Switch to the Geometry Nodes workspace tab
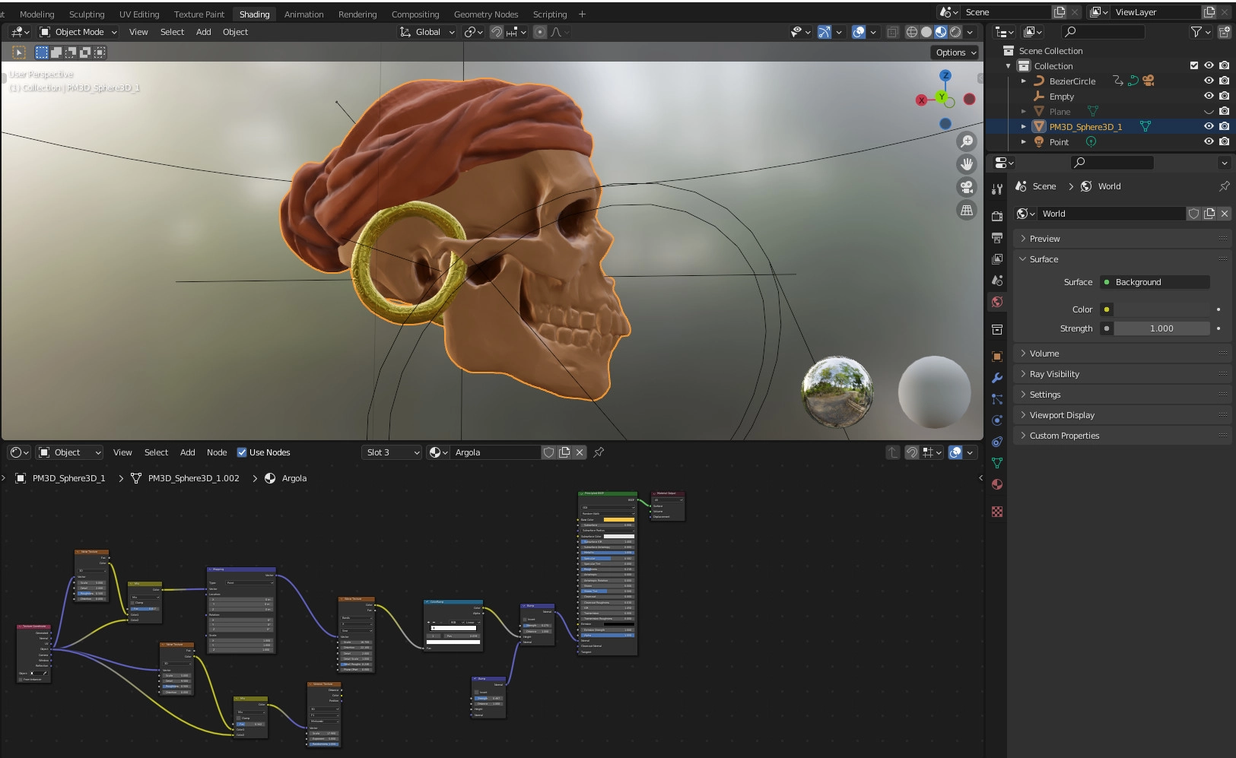Viewport: 1236px width, 758px height. [x=485, y=14]
